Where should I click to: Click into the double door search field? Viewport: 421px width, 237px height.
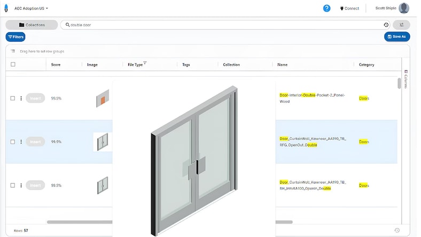point(224,25)
